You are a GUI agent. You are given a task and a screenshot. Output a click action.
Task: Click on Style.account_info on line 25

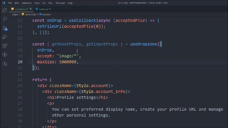[103, 92]
